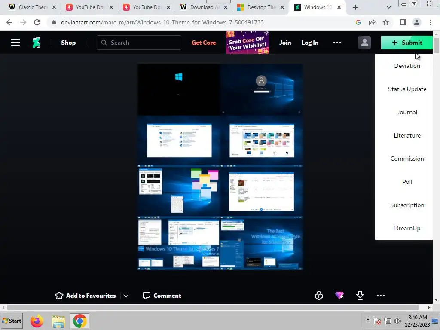
Task: Click the Comment speech bubble icon
Action: pos(147,296)
